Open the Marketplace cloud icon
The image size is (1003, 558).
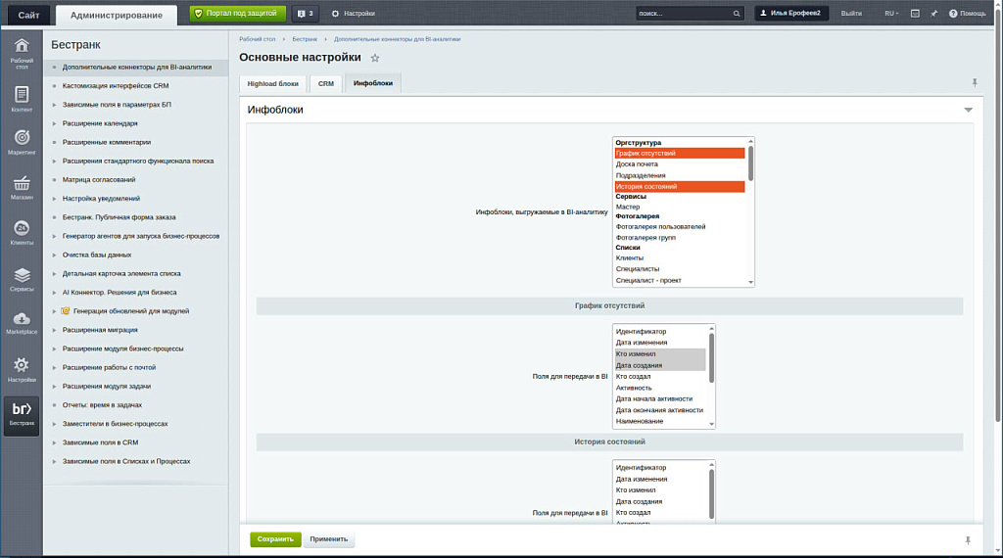pos(22,323)
